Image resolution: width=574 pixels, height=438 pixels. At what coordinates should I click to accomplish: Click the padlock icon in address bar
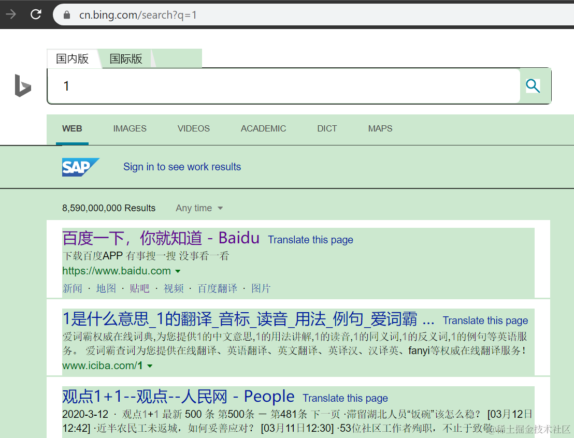point(67,14)
